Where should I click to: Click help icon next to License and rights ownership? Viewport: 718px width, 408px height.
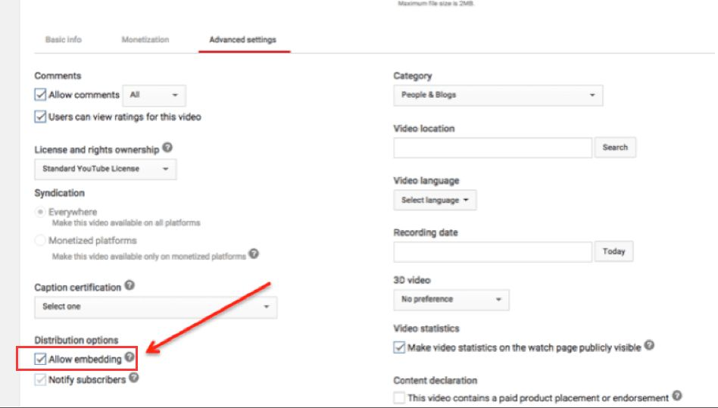[x=167, y=148]
